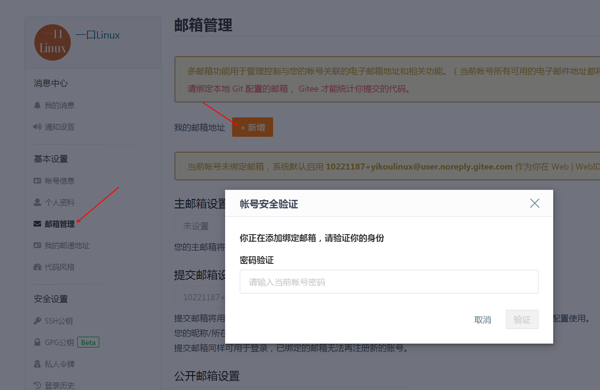Open the 通知设置 navigation item
The image size is (600, 390).
(60, 127)
